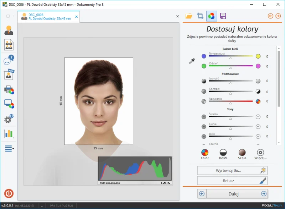Click the save floppy disk icon

(223, 16)
